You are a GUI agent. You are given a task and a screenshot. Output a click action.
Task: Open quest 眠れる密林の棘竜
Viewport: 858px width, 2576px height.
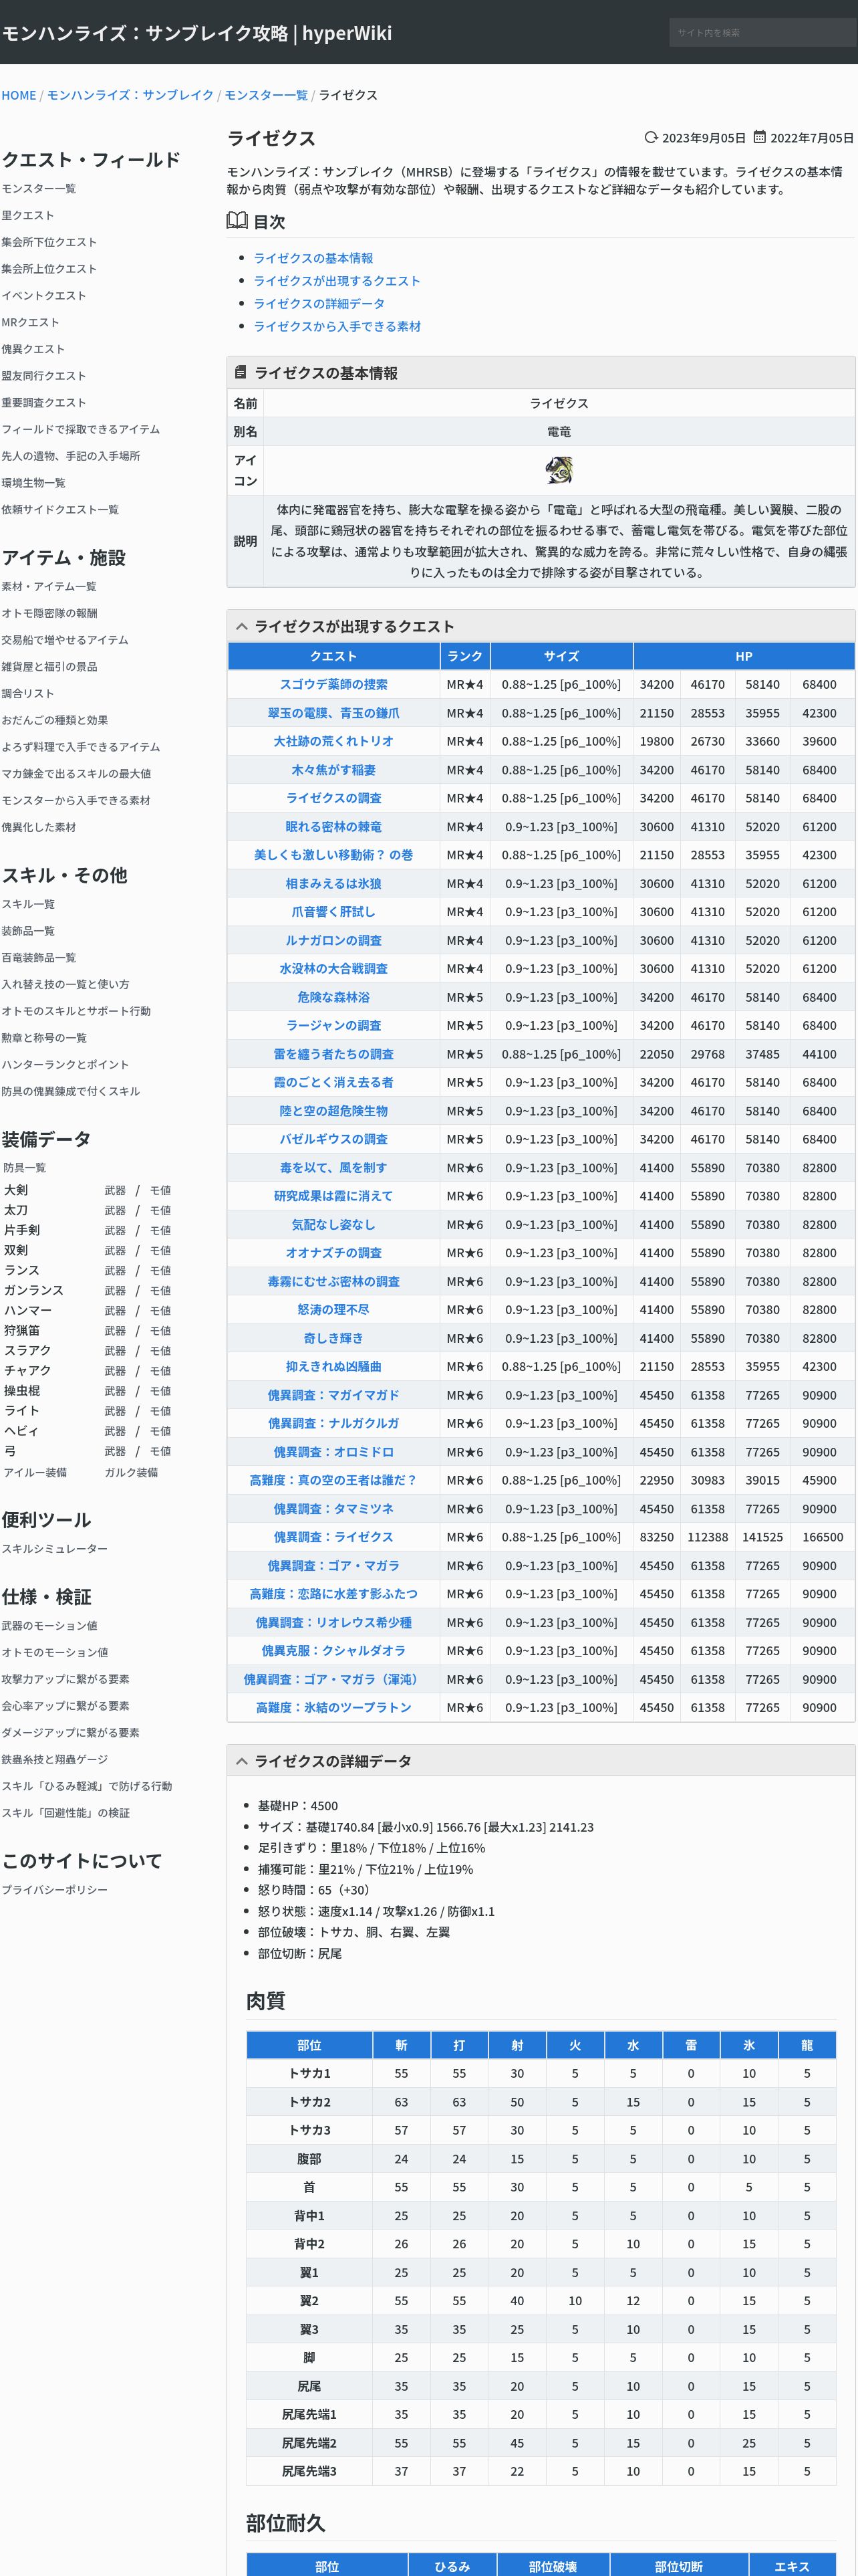(x=333, y=827)
